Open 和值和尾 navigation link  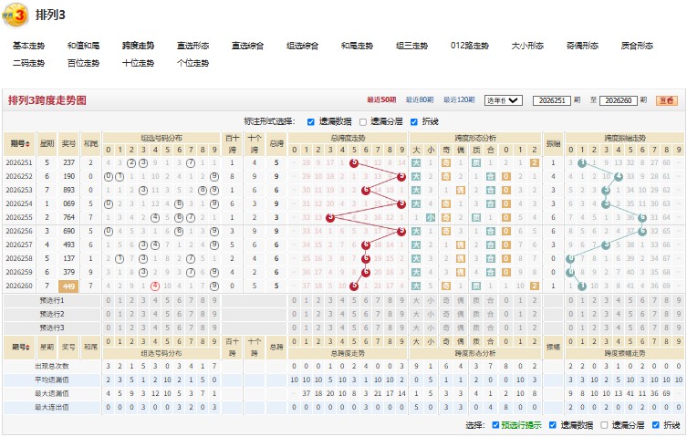click(83, 46)
